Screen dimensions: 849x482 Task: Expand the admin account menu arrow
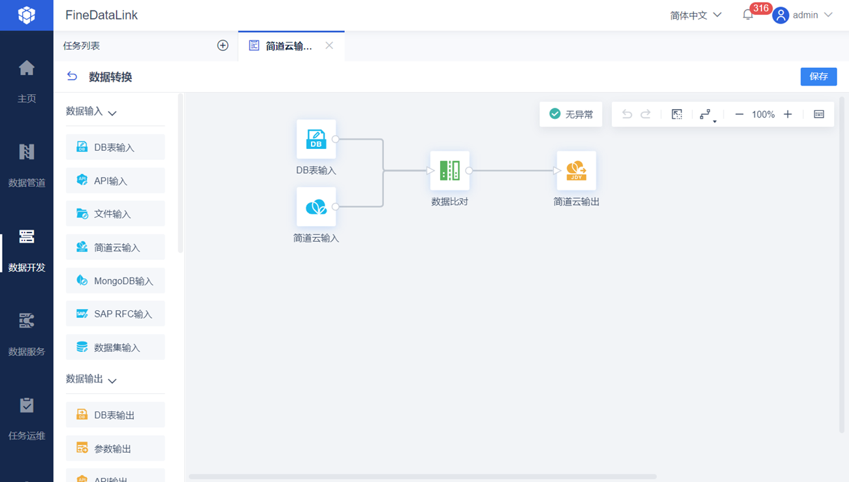tap(829, 15)
